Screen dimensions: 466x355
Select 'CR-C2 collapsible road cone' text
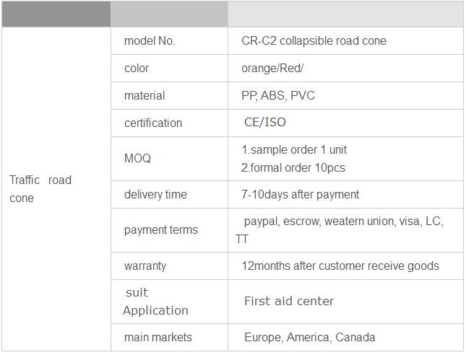pyautogui.click(x=314, y=41)
